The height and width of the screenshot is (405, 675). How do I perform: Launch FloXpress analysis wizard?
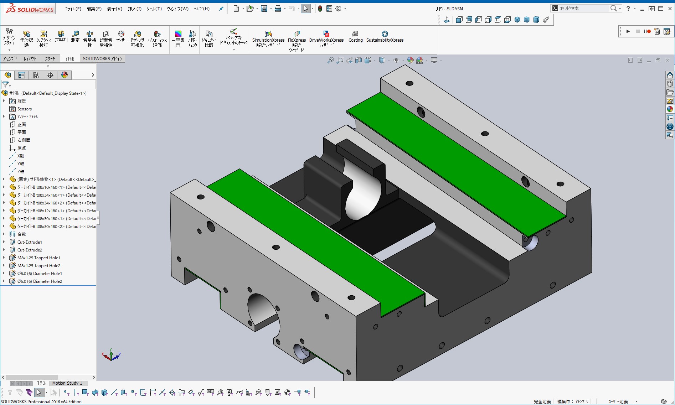point(297,41)
